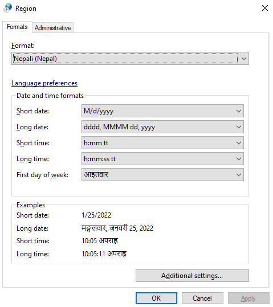Open the Format dropdown showing Nepali (Nepal)
Viewport: 273px width, 307px height.
[x=130, y=58]
